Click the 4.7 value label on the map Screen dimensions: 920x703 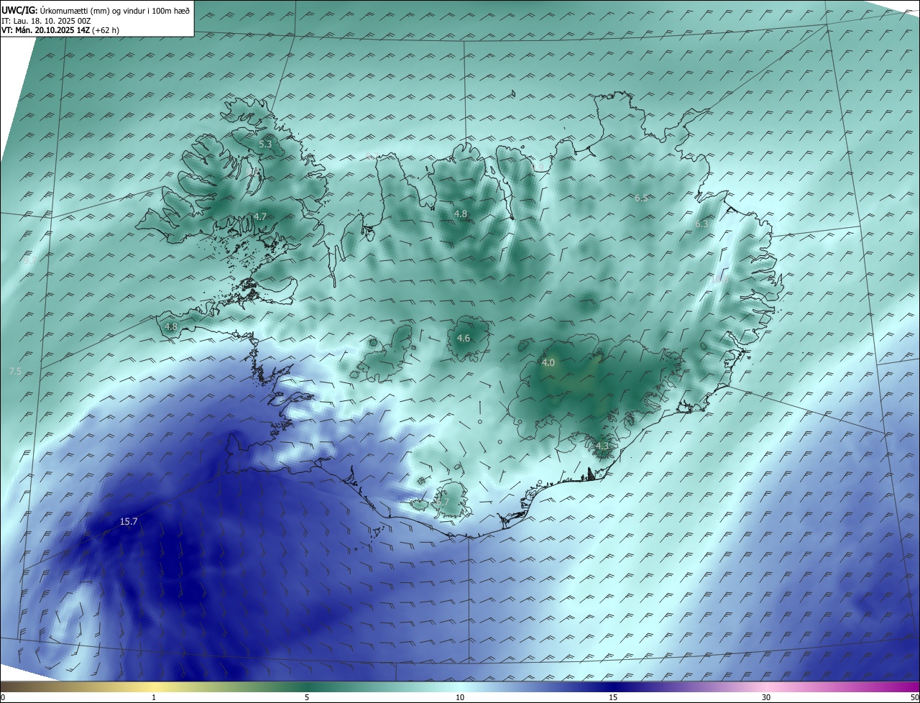(260, 216)
